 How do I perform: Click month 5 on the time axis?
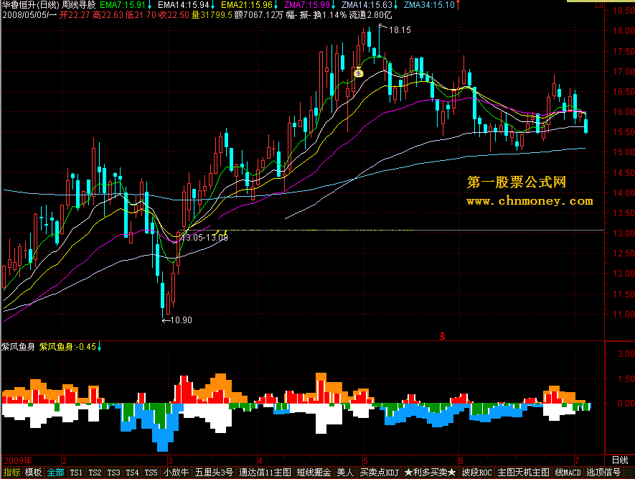point(365,461)
